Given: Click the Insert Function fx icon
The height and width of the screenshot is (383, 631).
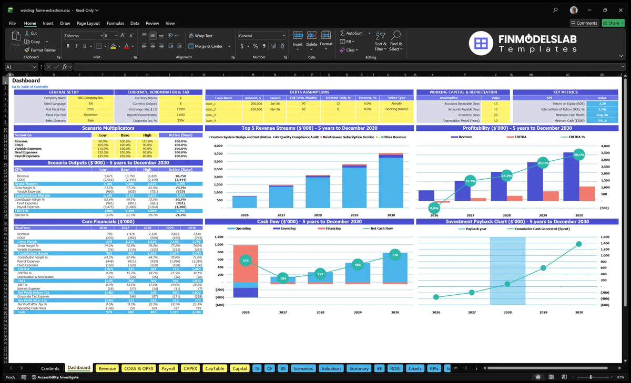Looking at the screenshot, I should pos(64,67).
